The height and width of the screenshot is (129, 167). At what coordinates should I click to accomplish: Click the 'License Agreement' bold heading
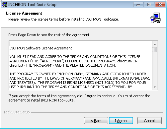coord(24,13)
